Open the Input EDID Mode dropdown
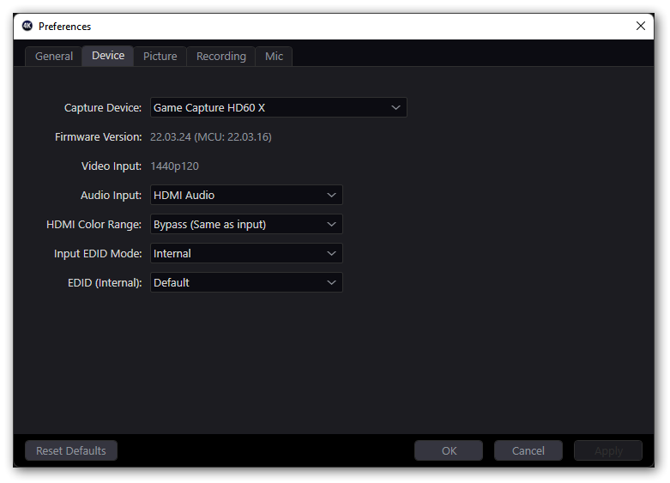 point(246,253)
